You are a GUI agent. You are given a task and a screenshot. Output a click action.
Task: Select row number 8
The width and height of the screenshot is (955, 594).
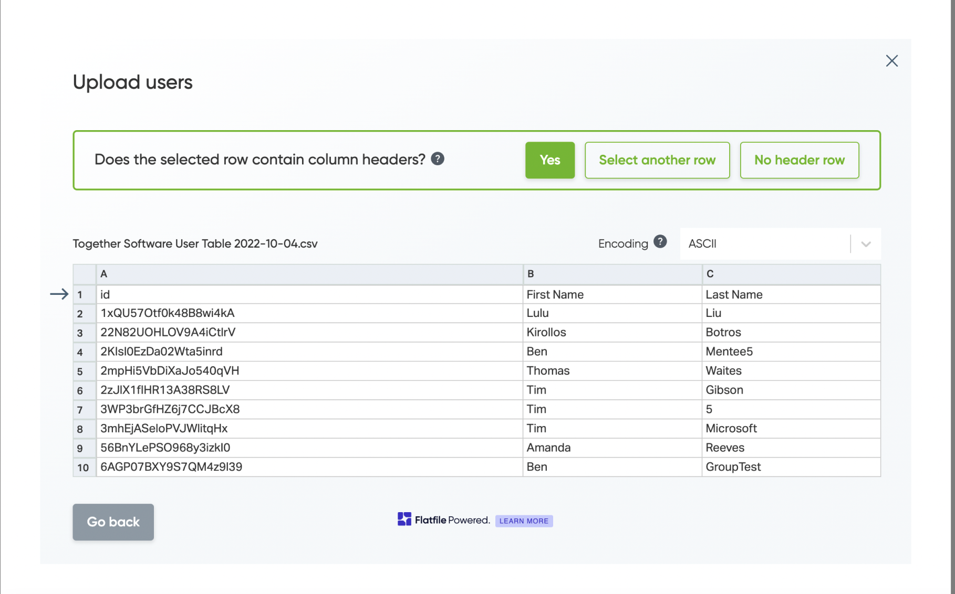pyautogui.click(x=84, y=429)
